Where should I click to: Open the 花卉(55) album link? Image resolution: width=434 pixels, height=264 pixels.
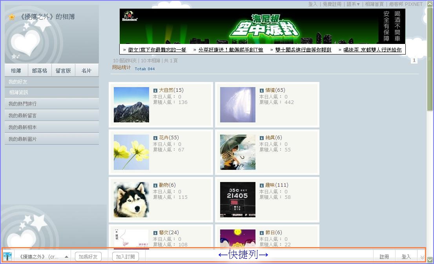[x=169, y=138]
